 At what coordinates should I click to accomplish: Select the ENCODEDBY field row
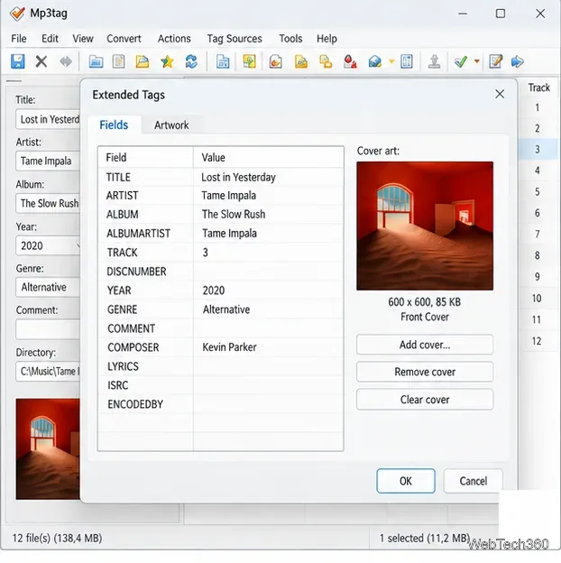(x=220, y=404)
